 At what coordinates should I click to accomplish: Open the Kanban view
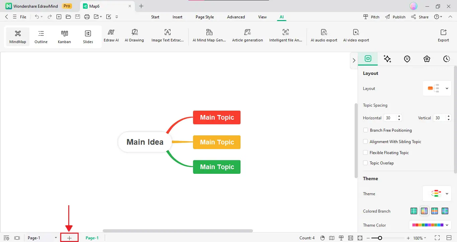click(x=64, y=37)
